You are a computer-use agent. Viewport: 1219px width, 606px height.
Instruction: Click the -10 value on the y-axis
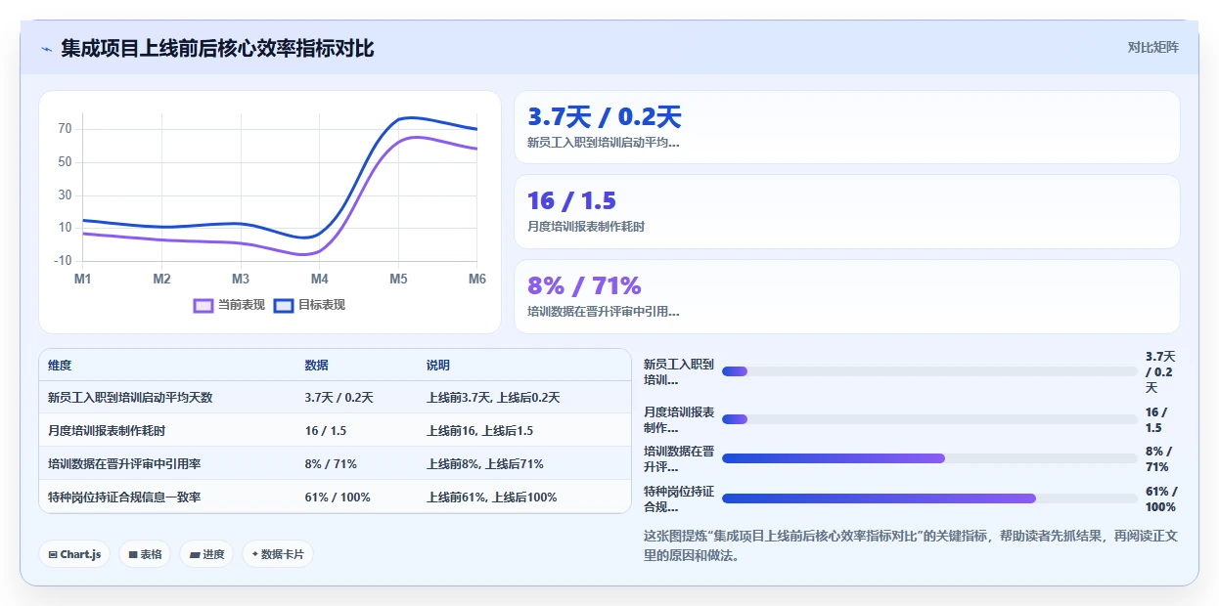pos(63,261)
